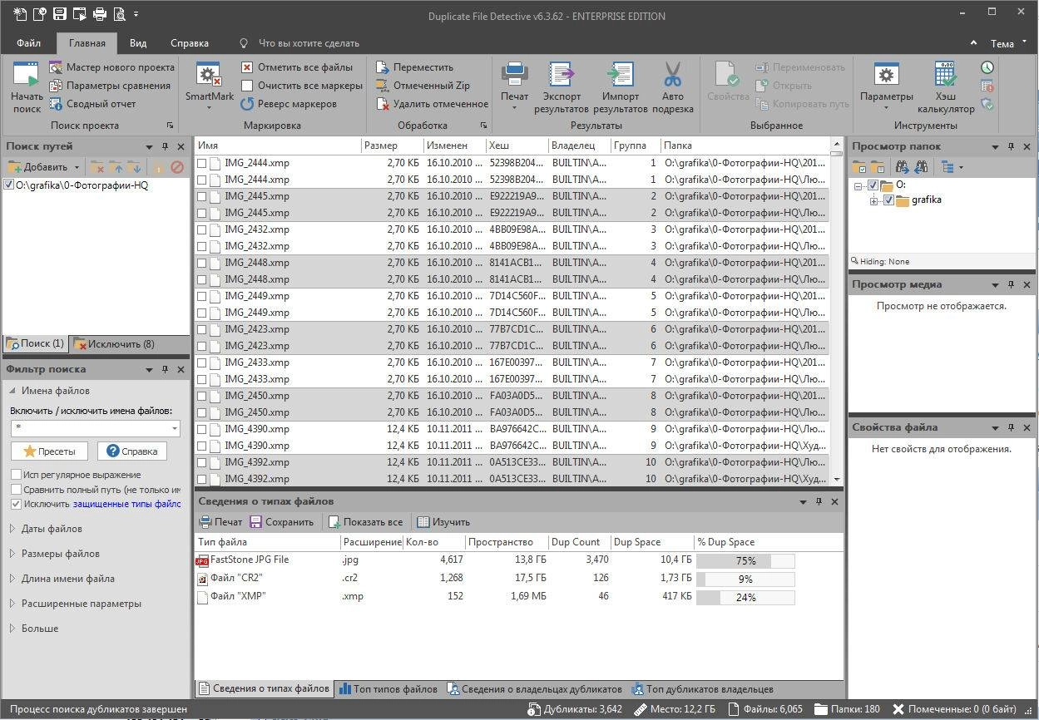Click the Пресеты button

[49, 451]
